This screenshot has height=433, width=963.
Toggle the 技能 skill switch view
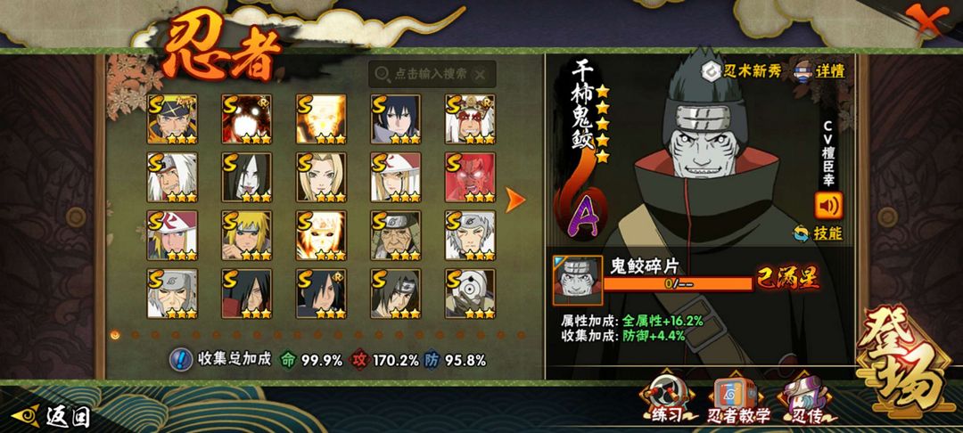(818, 233)
